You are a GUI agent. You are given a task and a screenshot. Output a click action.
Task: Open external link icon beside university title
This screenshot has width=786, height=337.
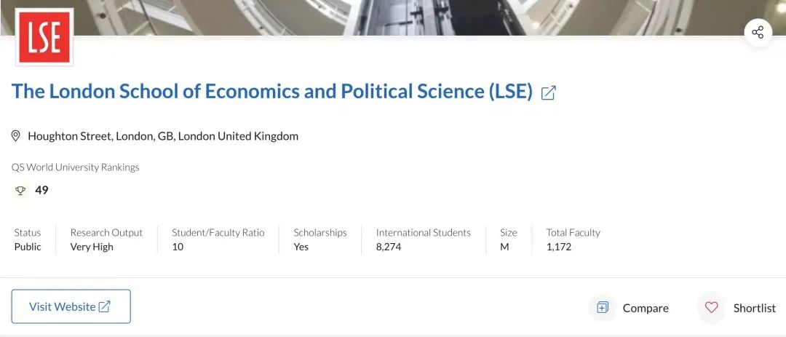(x=549, y=92)
